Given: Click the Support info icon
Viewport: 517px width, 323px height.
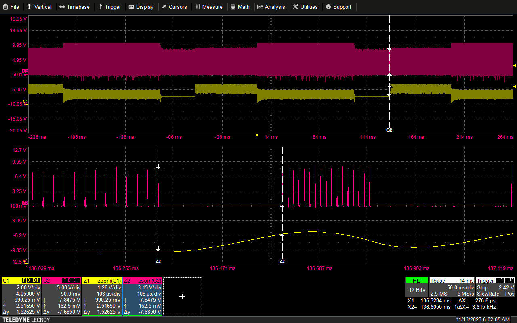Looking at the screenshot, I should click(328, 7).
